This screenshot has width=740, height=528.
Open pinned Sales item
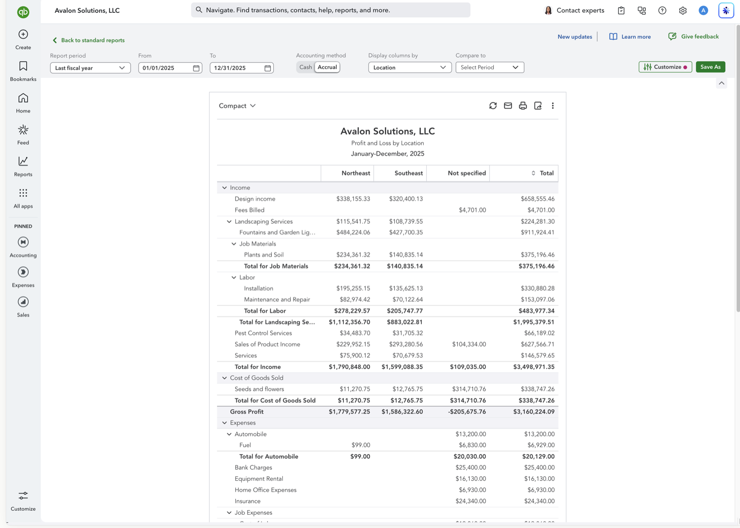click(23, 307)
